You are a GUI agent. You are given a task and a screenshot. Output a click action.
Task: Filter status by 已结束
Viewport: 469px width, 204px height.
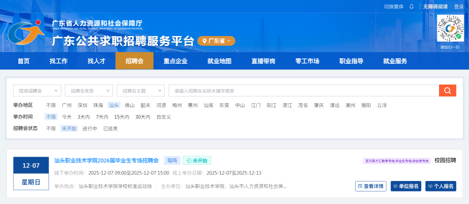[x=110, y=128]
